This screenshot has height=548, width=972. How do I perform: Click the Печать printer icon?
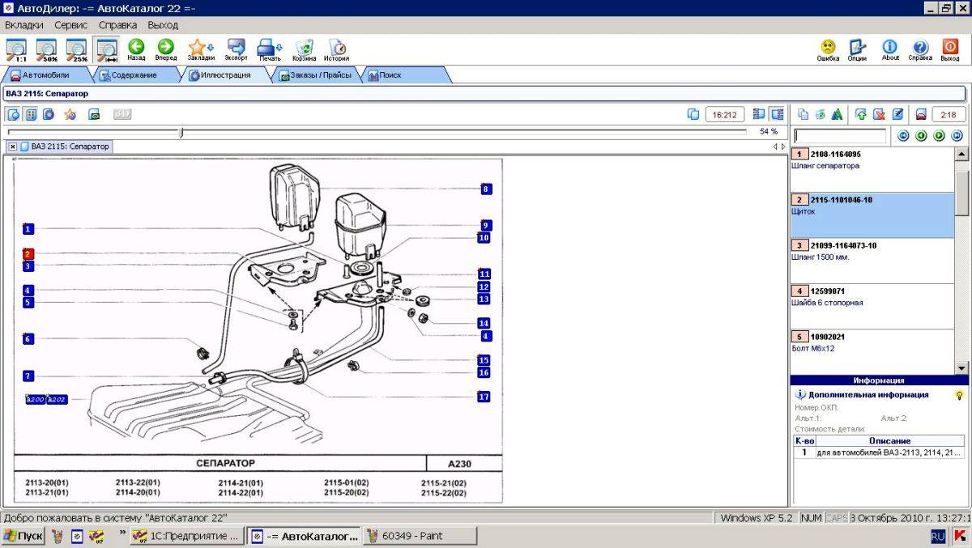(269, 49)
